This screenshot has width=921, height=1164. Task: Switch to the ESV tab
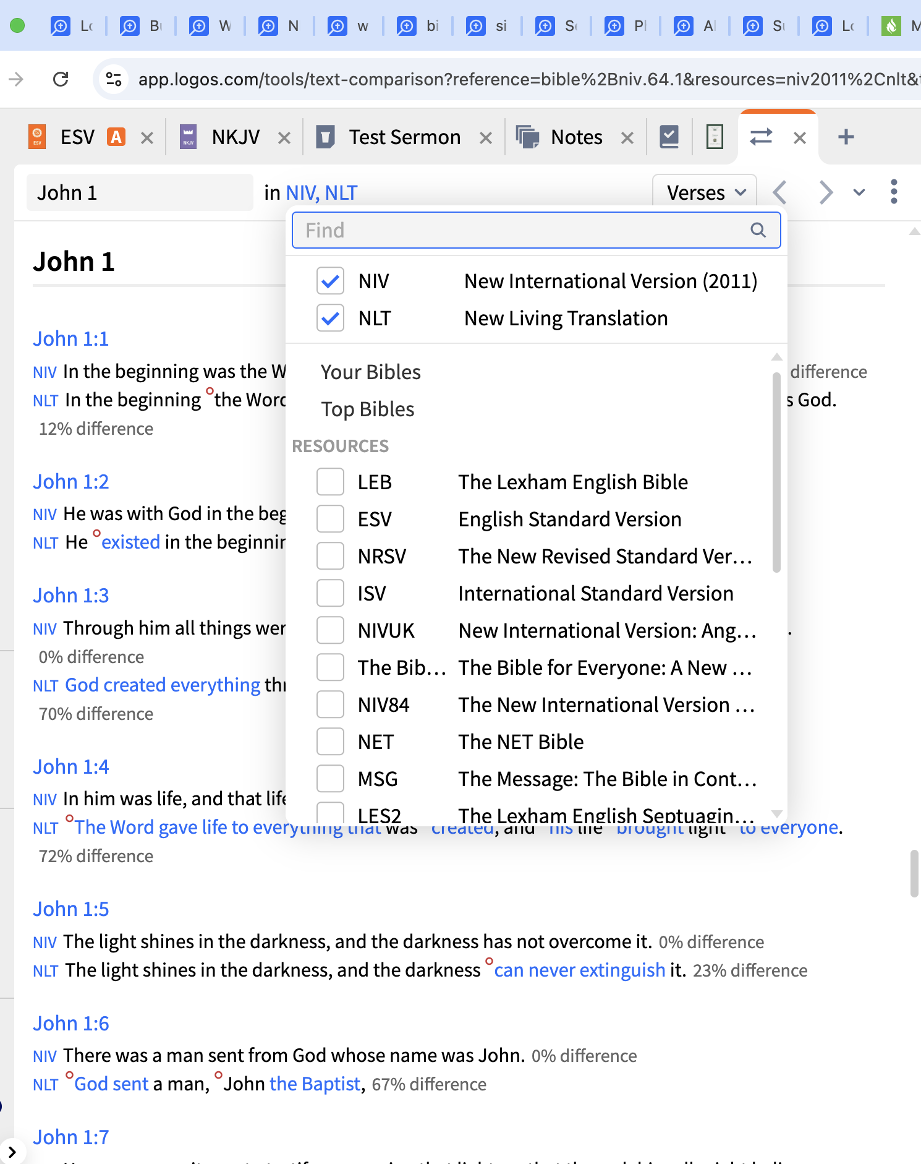click(x=77, y=137)
